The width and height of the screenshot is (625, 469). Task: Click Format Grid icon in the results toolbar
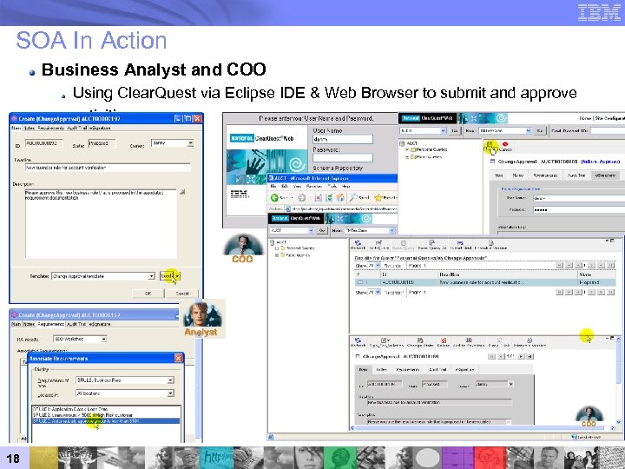(461, 244)
